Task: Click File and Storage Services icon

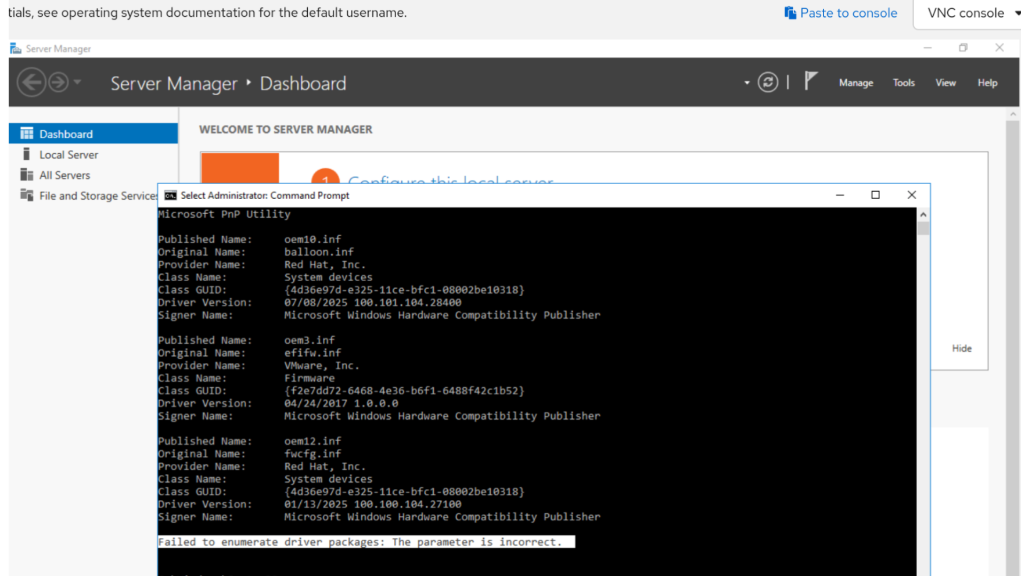Action: [x=27, y=195]
